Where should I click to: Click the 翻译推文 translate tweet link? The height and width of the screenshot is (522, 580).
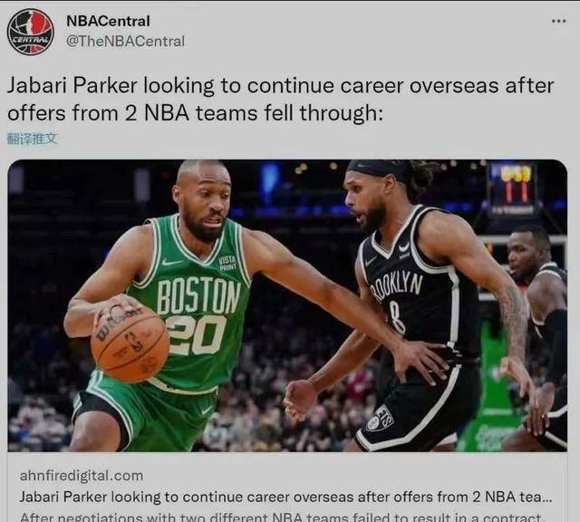tap(33, 139)
